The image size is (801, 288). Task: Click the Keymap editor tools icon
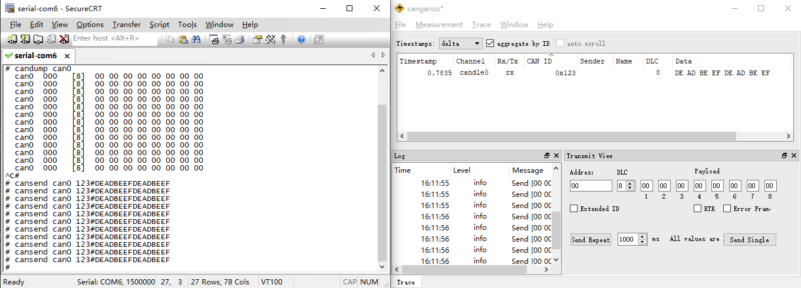click(x=271, y=39)
